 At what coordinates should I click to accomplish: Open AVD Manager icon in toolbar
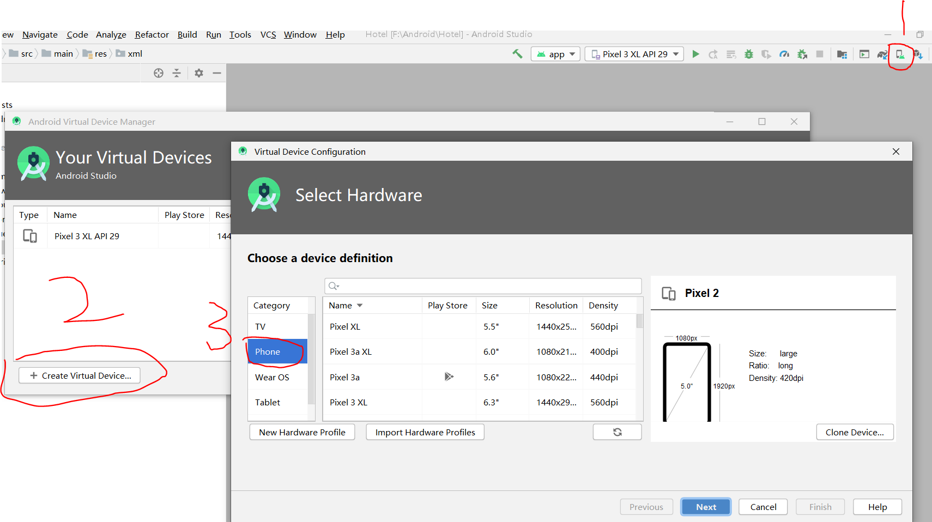coord(900,54)
